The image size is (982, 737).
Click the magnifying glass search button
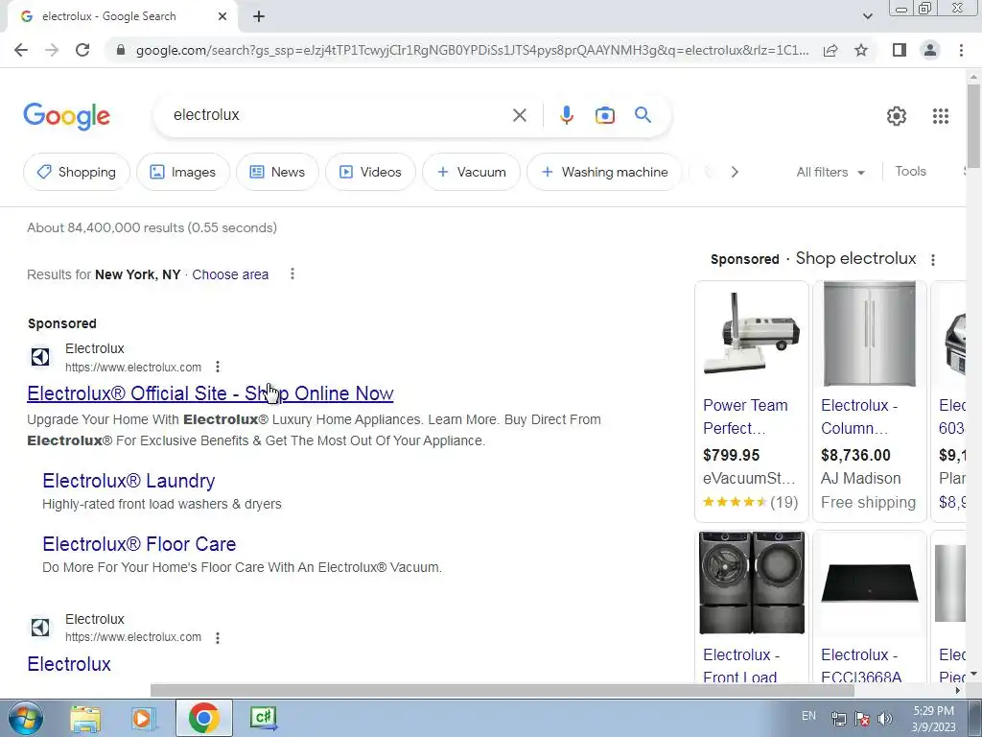pyautogui.click(x=643, y=115)
